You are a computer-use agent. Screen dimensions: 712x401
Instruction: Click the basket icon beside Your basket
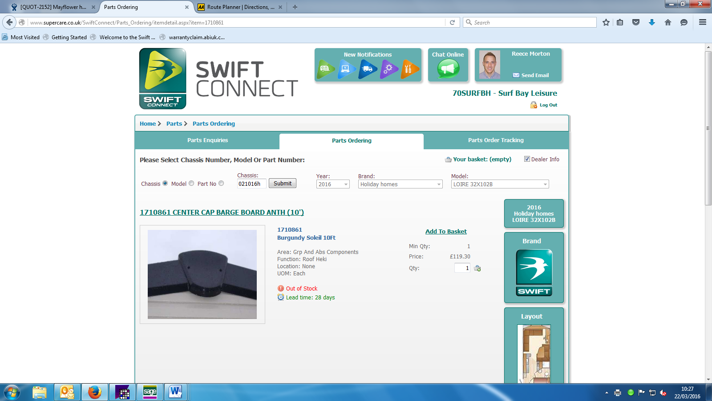[448, 160]
